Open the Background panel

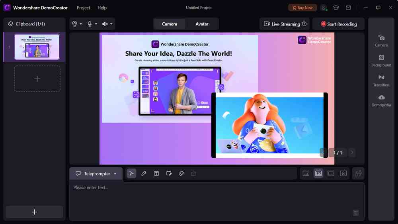coord(381,61)
